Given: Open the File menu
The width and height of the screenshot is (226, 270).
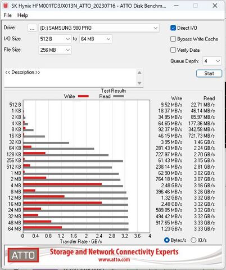Looking at the screenshot, I should pyautogui.click(x=8, y=15).
